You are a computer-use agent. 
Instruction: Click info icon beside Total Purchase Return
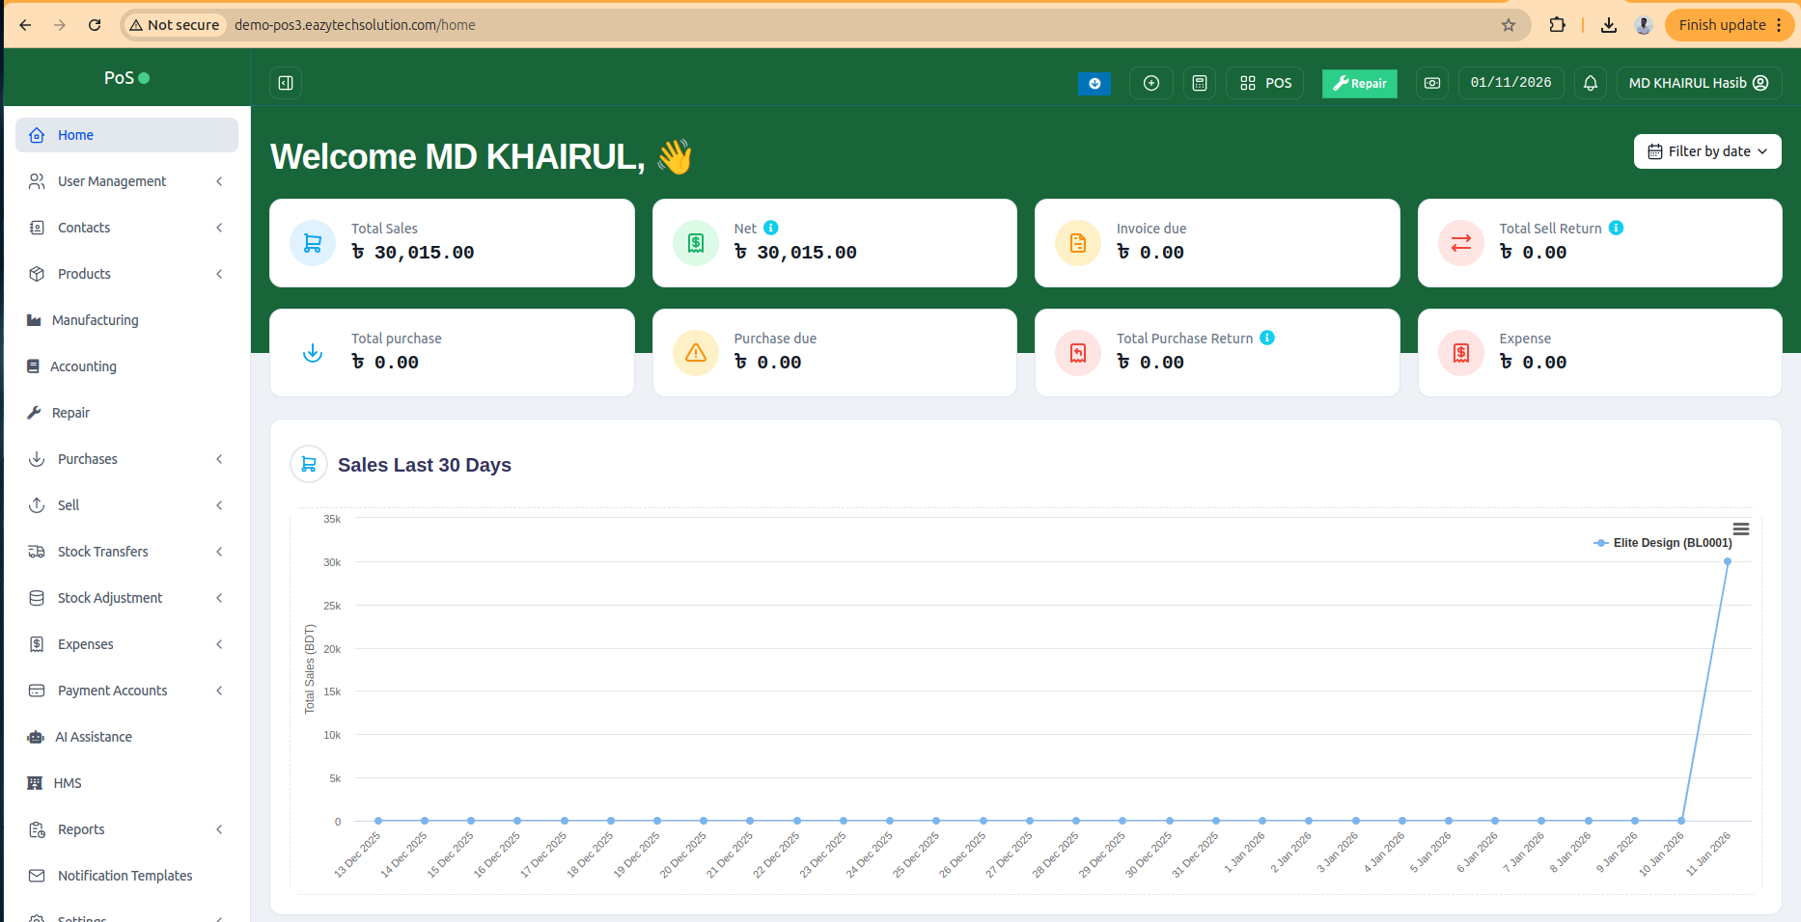(x=1267, y=338)
